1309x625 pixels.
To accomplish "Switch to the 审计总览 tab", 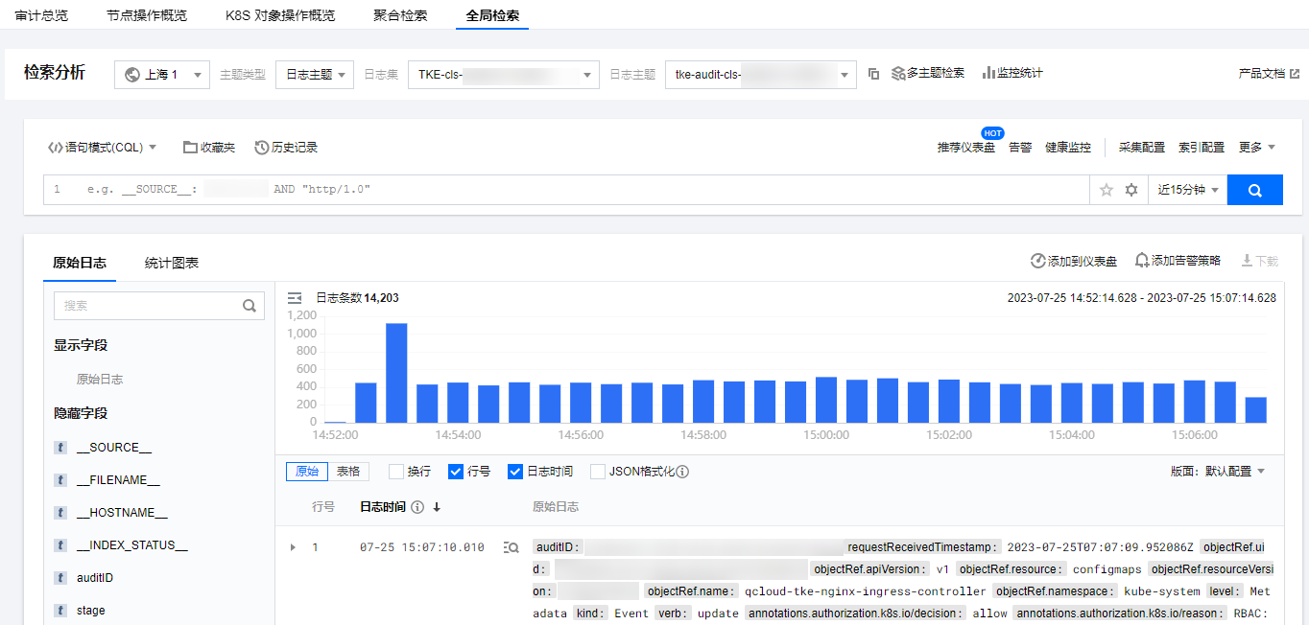I will coord(41,15).
